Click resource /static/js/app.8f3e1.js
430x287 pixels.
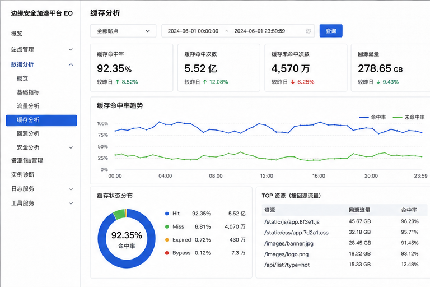coord(292,221)
